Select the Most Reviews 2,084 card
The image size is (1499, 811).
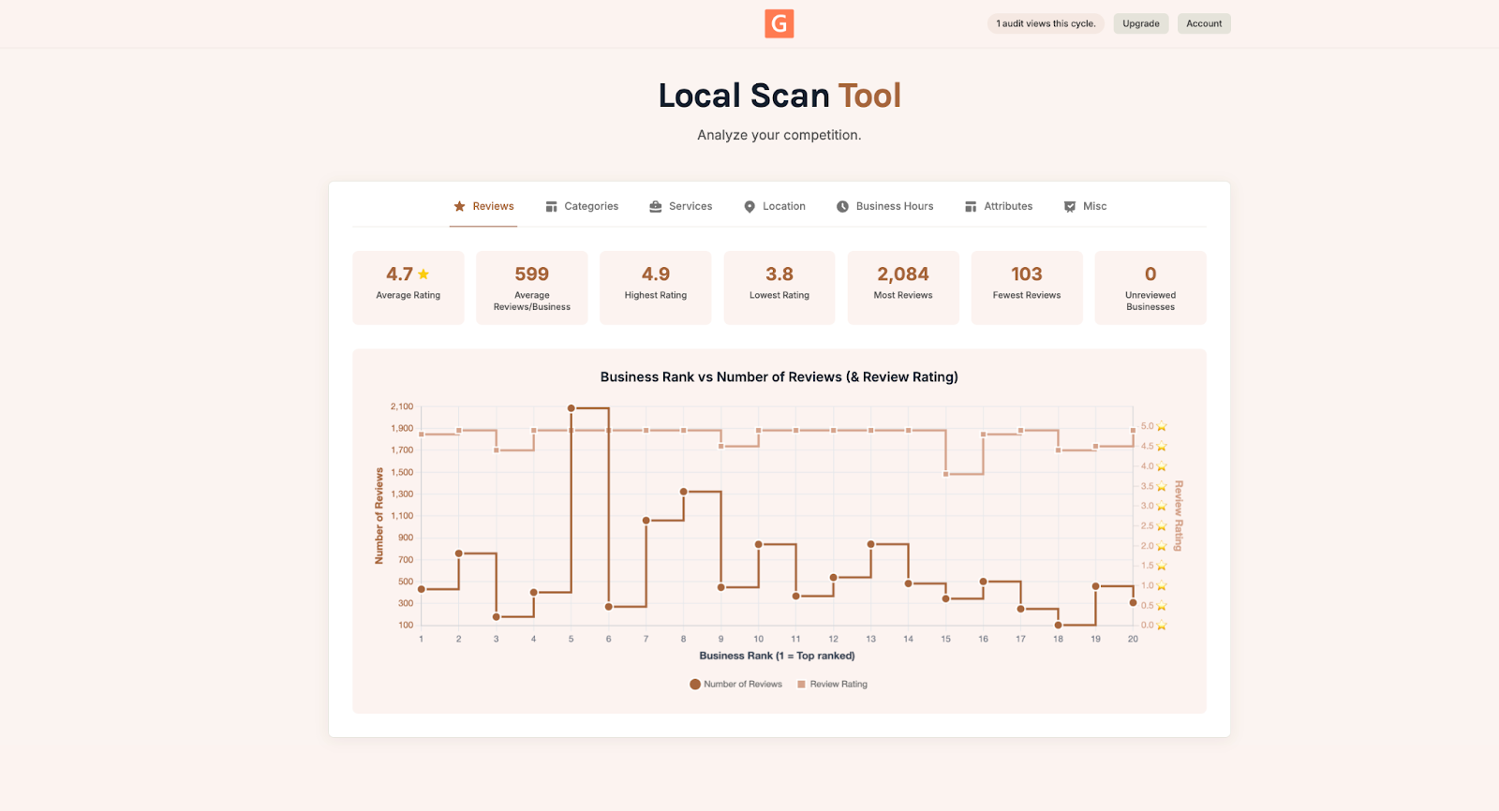tap(903, 288)
